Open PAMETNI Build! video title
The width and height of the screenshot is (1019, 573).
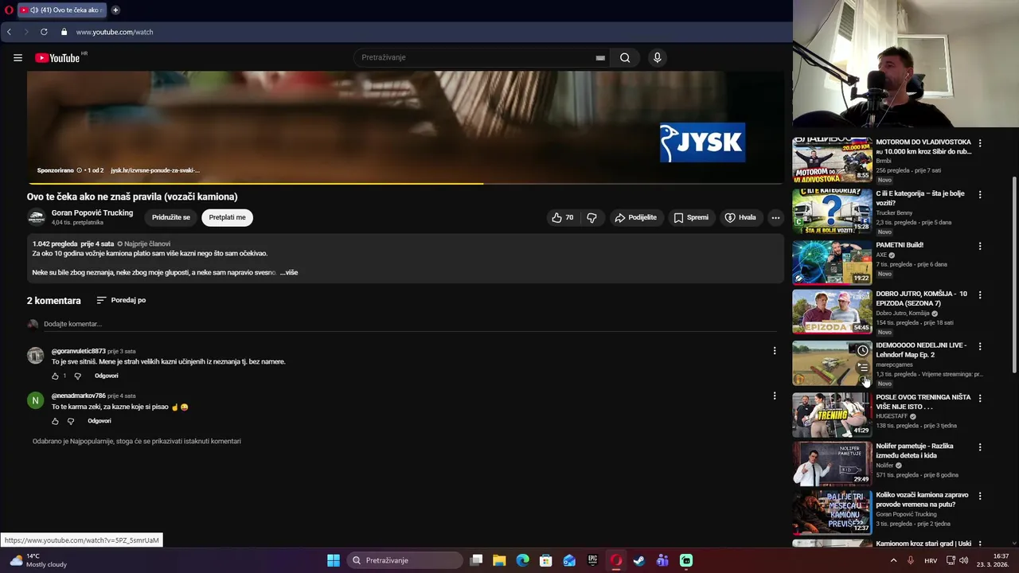(x=900, y=245)
